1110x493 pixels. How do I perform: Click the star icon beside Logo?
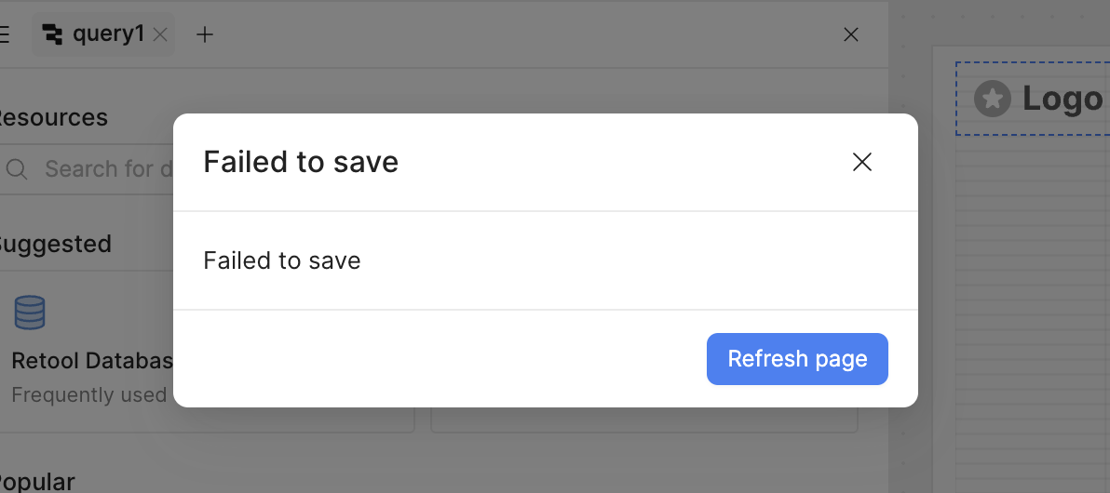(993, 98)
